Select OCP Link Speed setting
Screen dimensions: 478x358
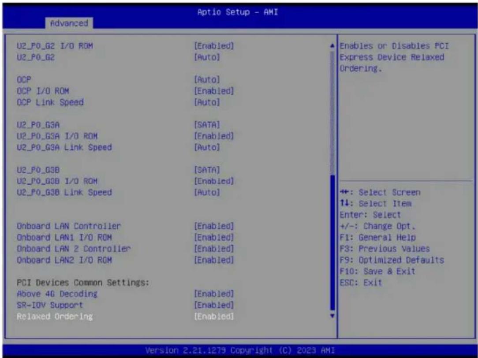(x=50, y=102)
